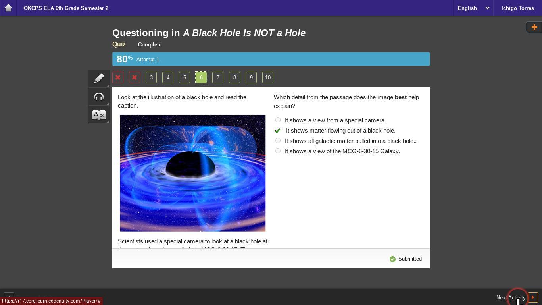The height and width of the screenshot is (305, 542).
Task: Click the Complete status text
Action: 150,44
